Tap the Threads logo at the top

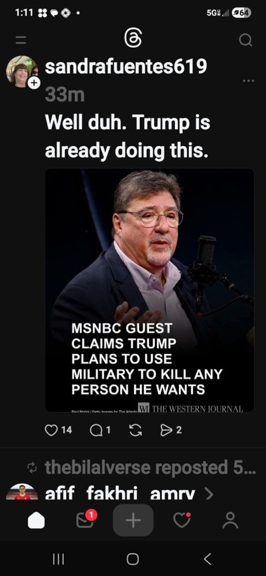[133, 39]
